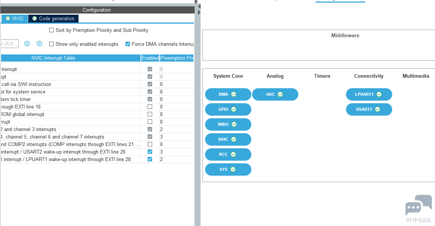The width and height of the screenshot is (435, 226).
Task: Disable the USART2 wake-up interrupt checkbox
Action: [x=150, y=152]
